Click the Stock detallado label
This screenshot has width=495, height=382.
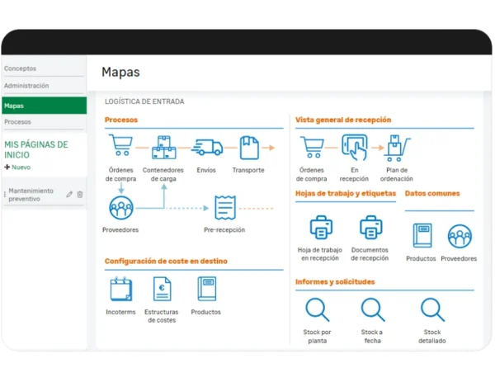point(432,337)
